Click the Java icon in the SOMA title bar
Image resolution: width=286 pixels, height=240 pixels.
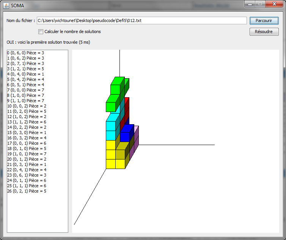click(x=6, y=6)
